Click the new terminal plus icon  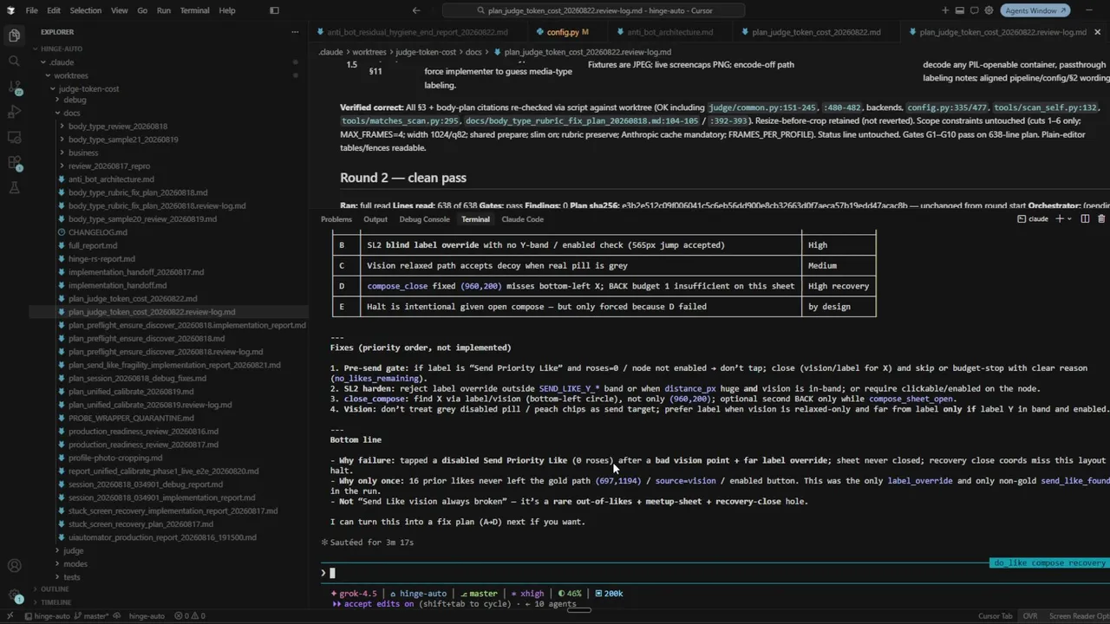pos(1059,219)
